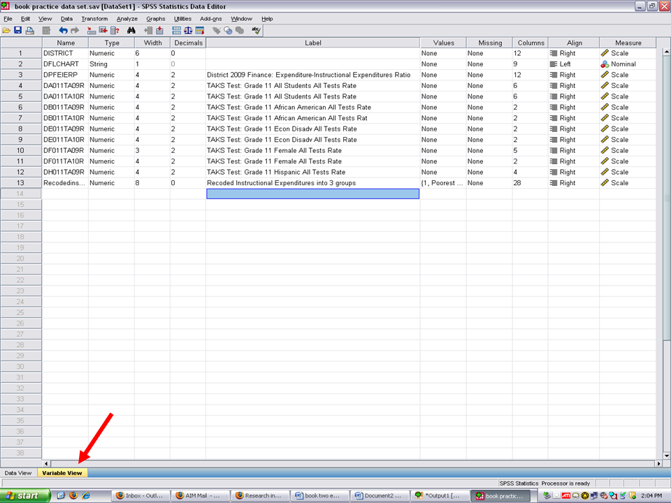This screenshot has height=503, width=671.
Task: Click the Split File toolbar icon
Action: tap(176, 31)
